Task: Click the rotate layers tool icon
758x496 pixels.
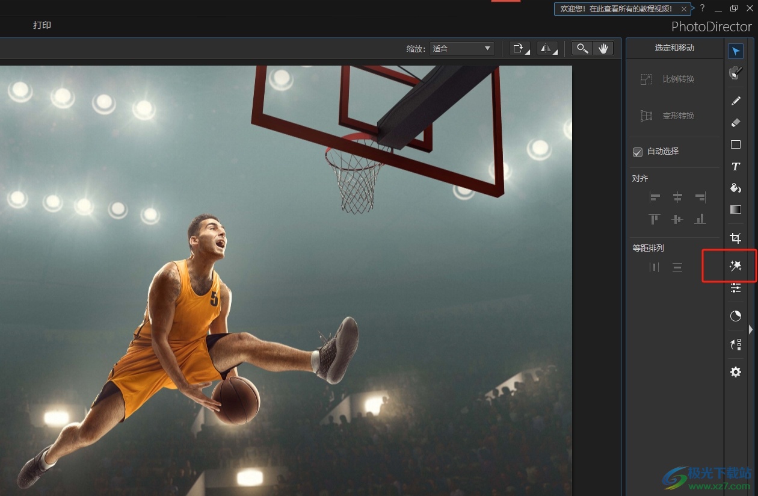Action: pyautogui.click(x=735, y=344)
